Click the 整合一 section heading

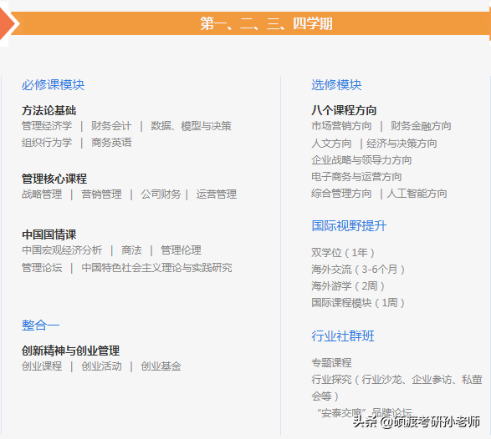point(40,325)
